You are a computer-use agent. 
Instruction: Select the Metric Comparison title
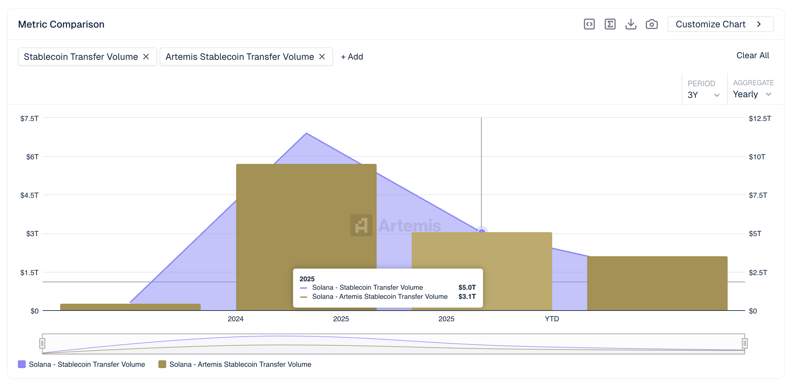61,24
